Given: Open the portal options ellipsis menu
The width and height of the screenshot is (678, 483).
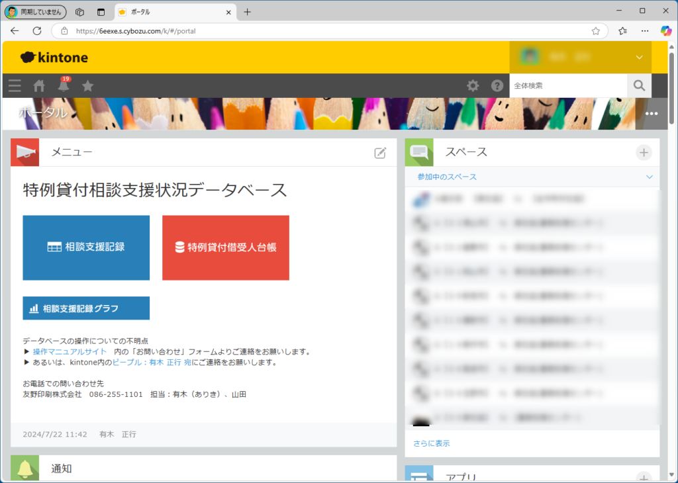Looking at the screenshot, I should click(x=652, y=113).
